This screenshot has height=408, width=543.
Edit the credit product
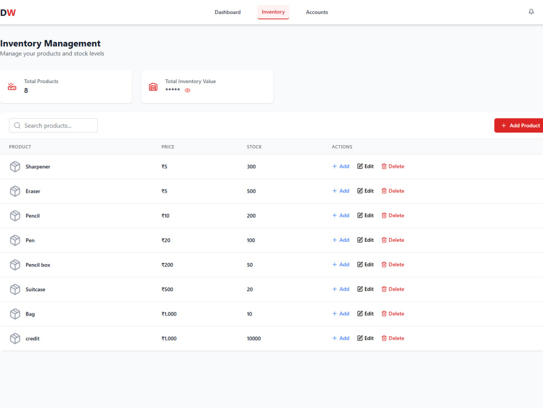click(x=365, y=338)
